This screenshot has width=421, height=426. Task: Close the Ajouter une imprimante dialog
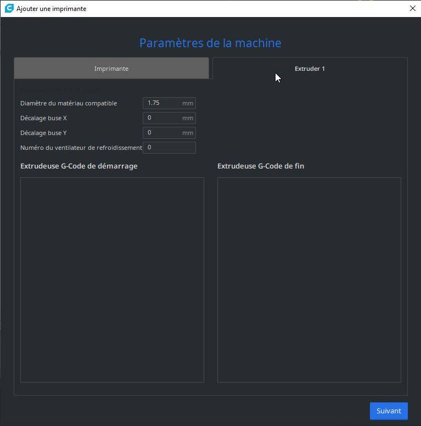[x=412, y=8]
